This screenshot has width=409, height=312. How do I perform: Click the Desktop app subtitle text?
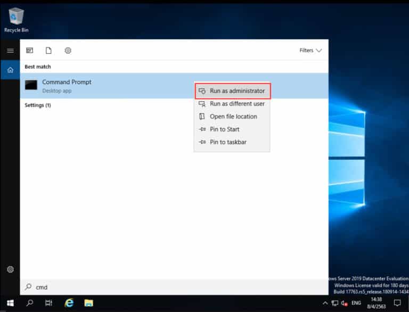click(x=57, y=91)
